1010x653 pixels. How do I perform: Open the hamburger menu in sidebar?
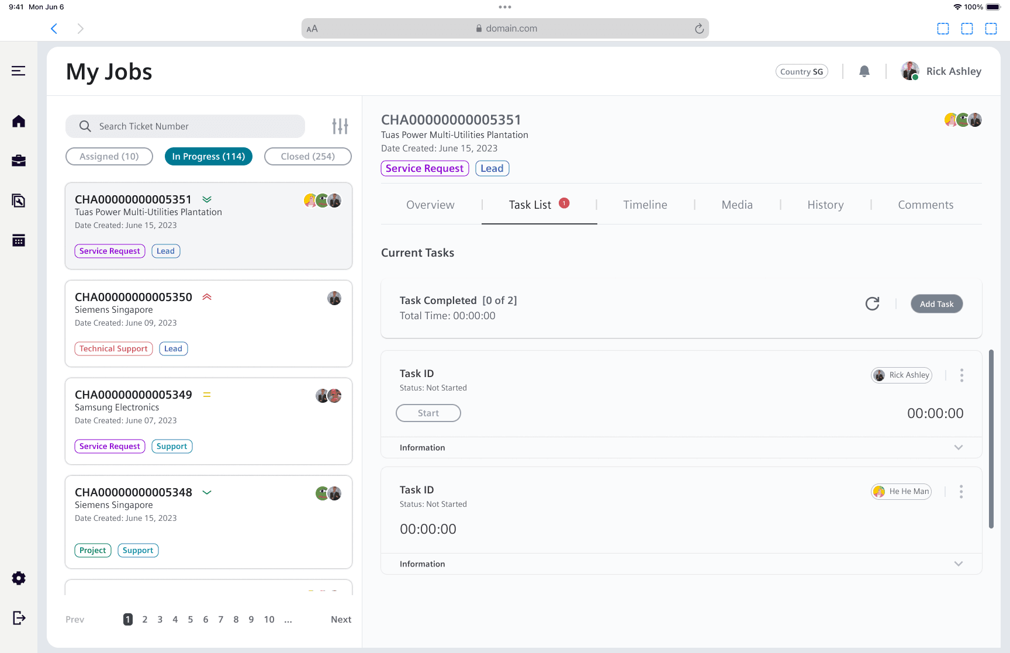point(19,71)
